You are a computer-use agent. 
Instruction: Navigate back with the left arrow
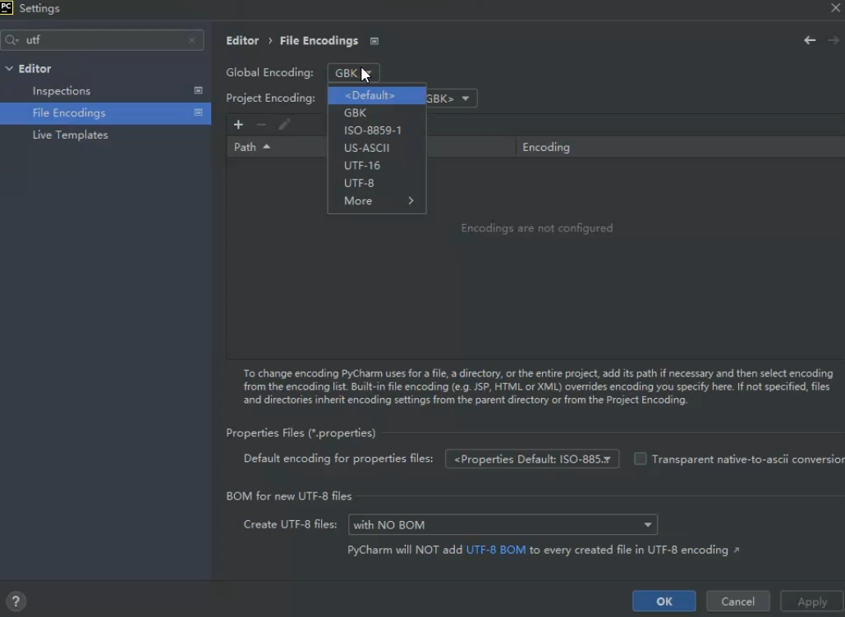tap(810, 40)
